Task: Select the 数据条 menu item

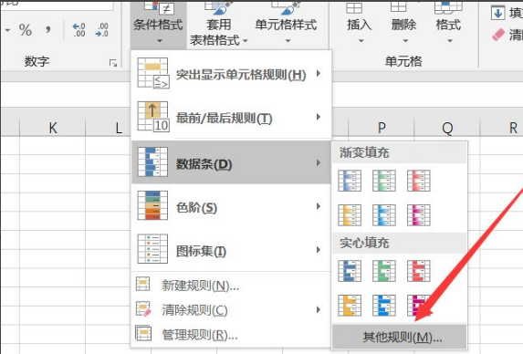Action: pyautogui.click(x=231, y=162)
